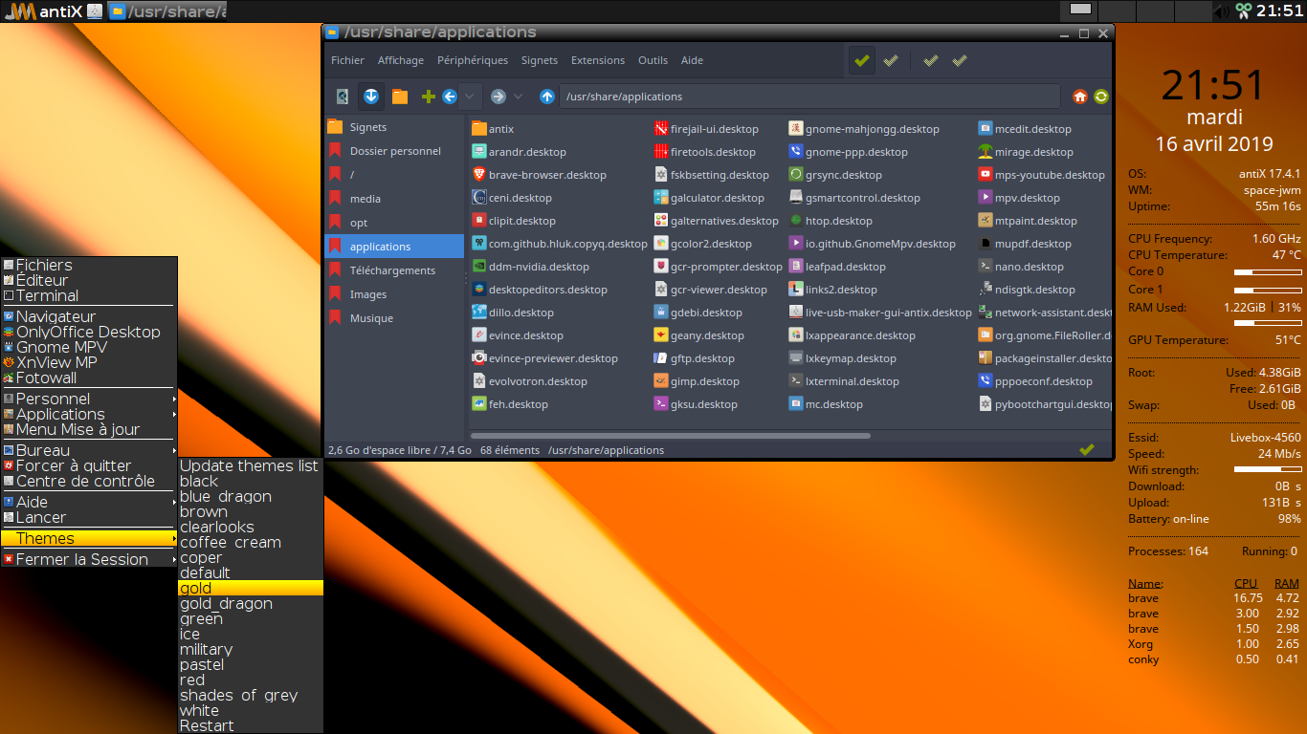
Task: Select the firejail-ui.desktop icon
Action: 661,129
